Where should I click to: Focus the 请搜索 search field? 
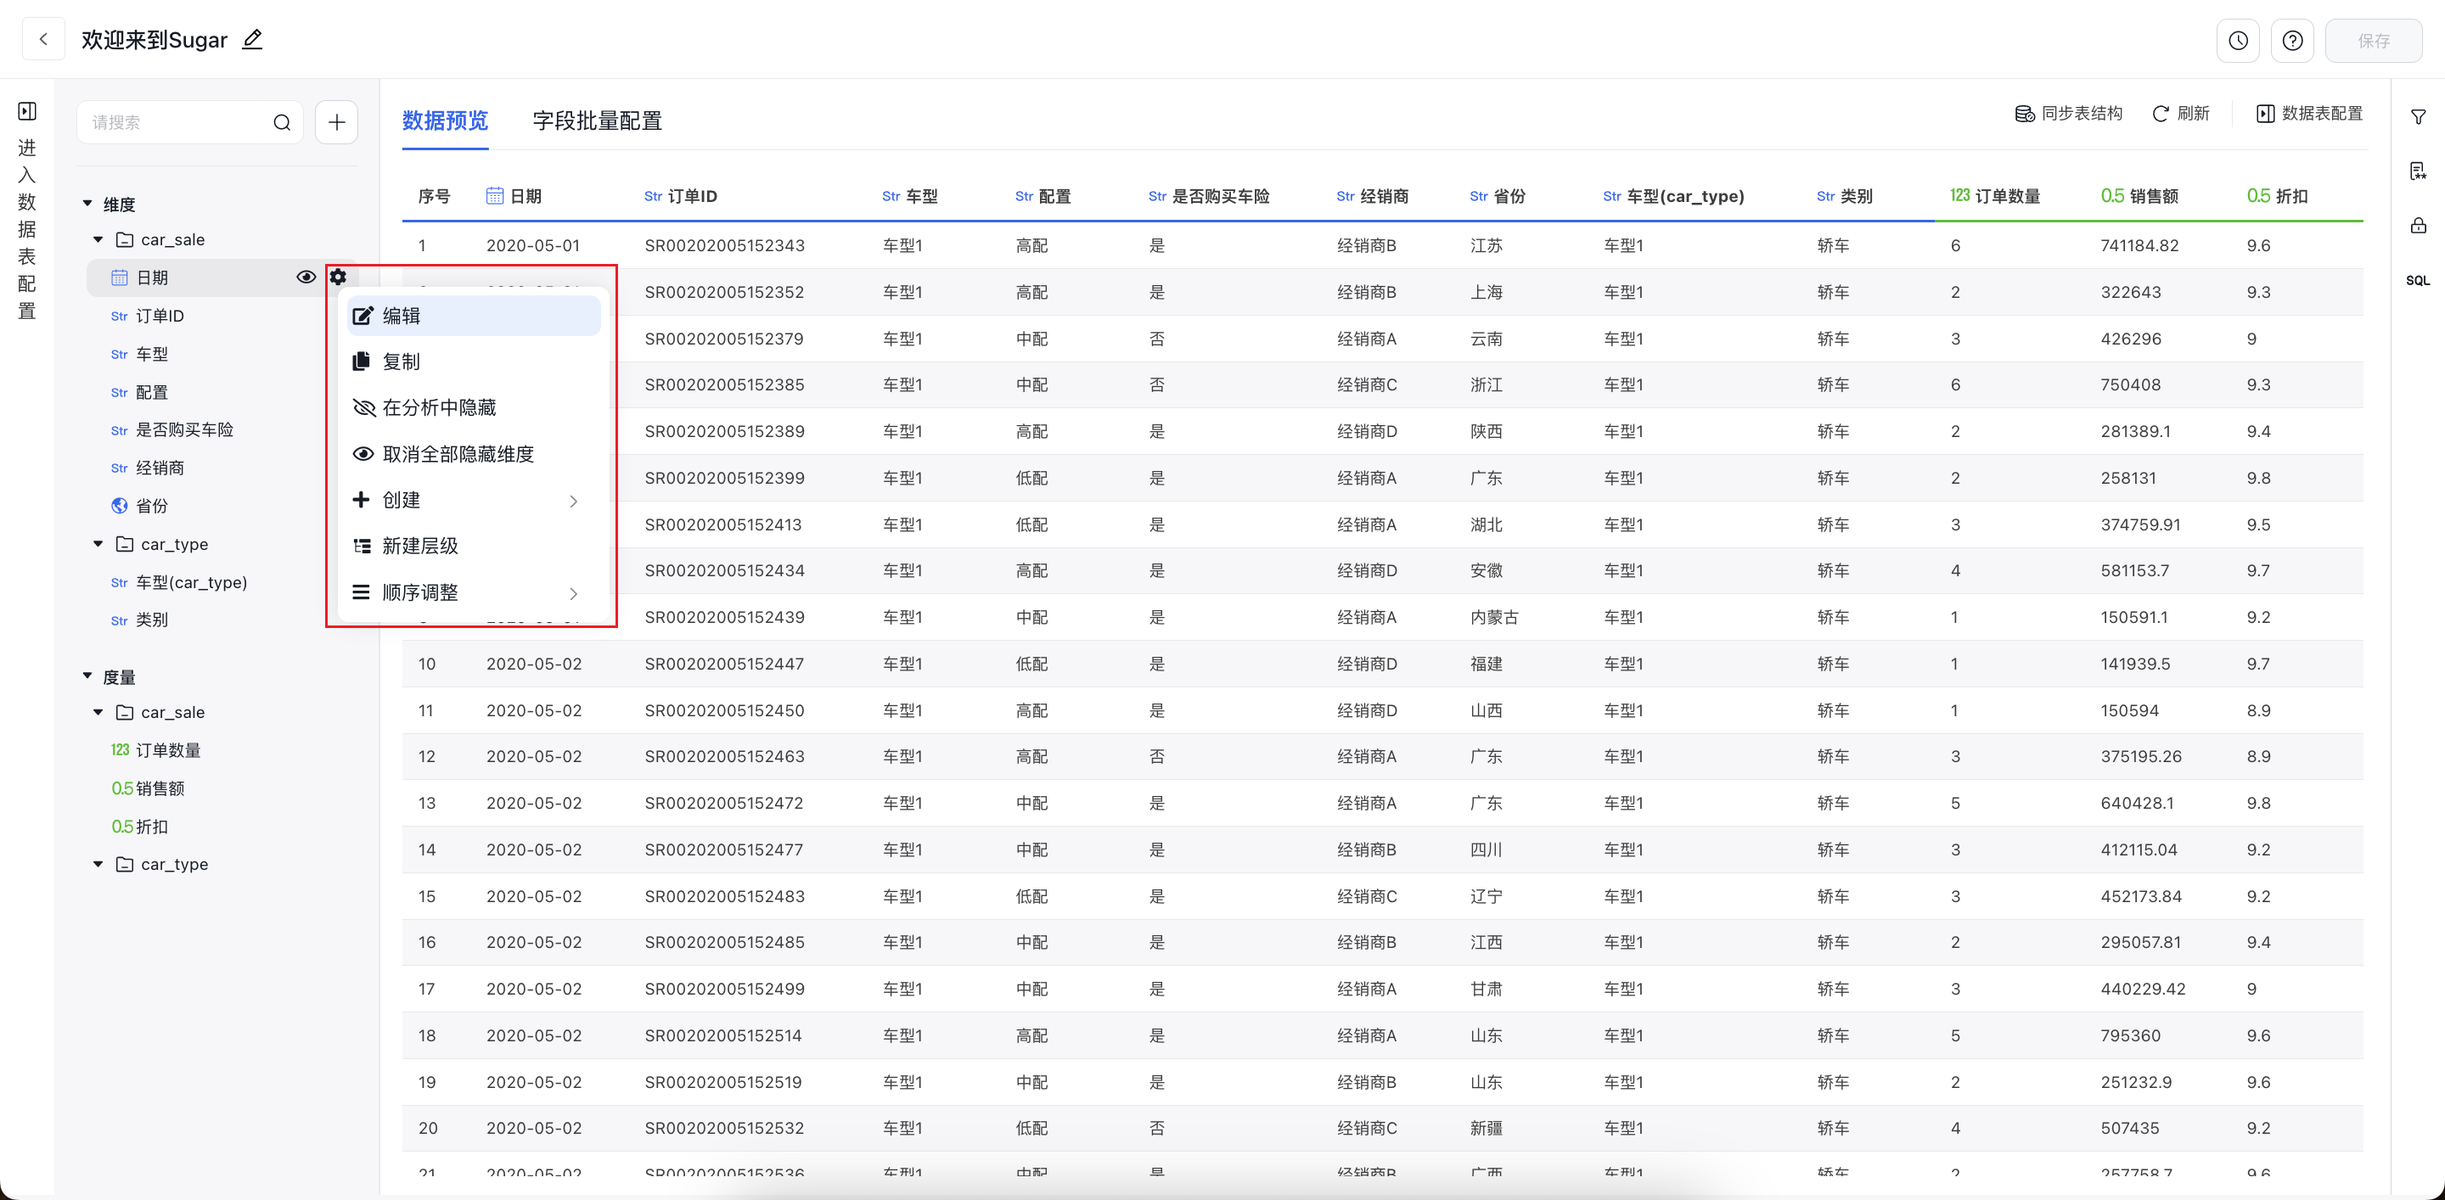(190, 122)
